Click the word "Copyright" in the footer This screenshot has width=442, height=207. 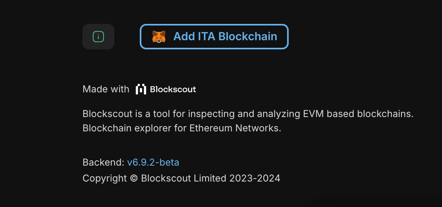point(105,178)
